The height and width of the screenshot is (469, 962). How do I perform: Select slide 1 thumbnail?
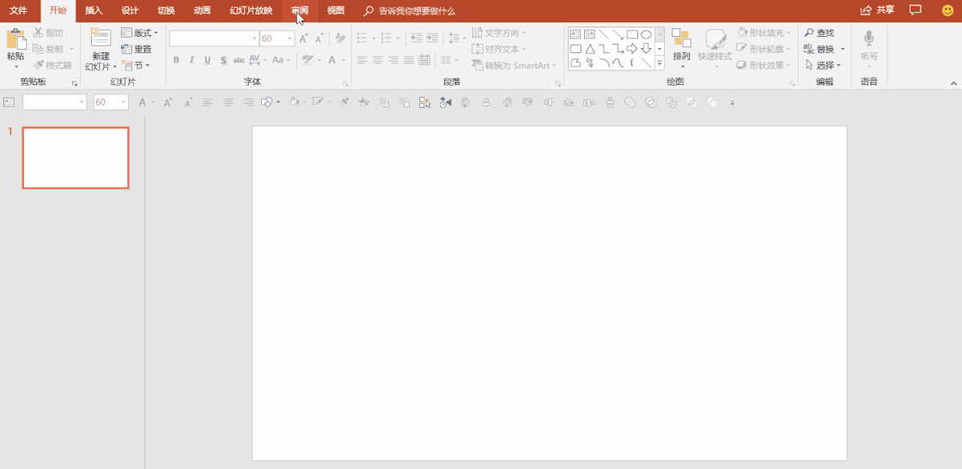(x=76, y=158)
